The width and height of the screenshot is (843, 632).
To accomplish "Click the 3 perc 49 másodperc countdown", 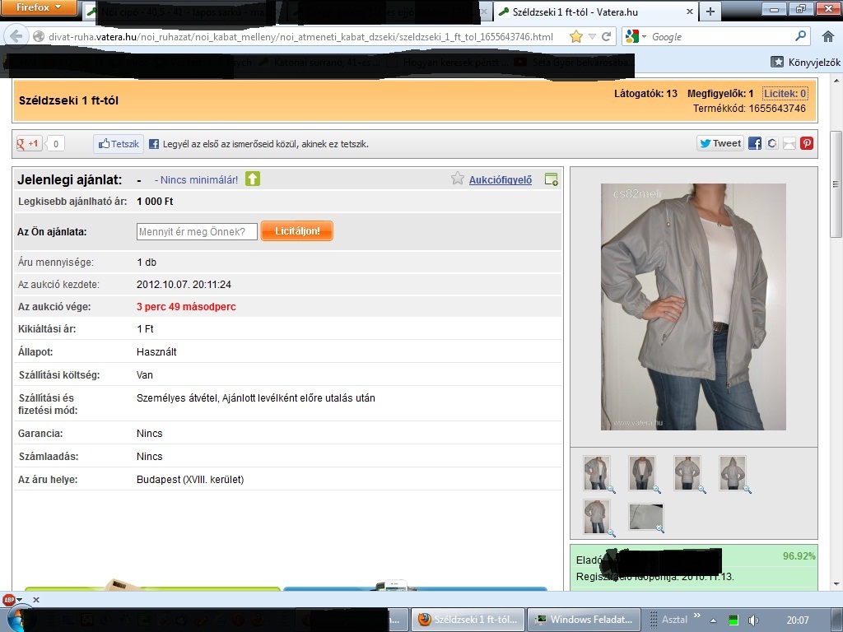I will pyautogui.click(x=186, y=307).
